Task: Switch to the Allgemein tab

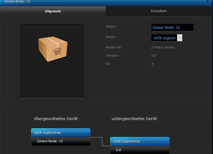Action: [x=53, y=11]
